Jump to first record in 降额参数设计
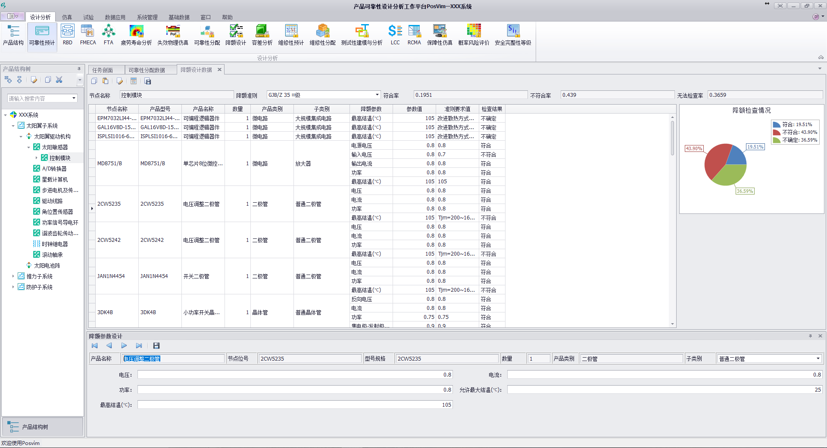Viewport: 827px width, 448px height. [95, 346]
